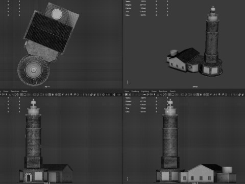Click exposure value field in front view toolbar

pyautogui.click(x=108, y=95)
